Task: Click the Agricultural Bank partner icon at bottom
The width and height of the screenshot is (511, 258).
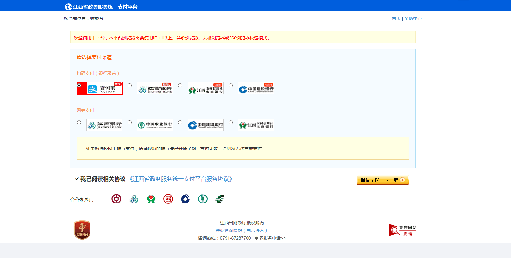Action: pos(203,199)
